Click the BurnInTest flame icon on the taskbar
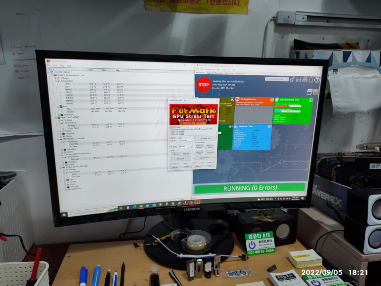The width and height of the screenshot is (381, 286). (191, 202)
